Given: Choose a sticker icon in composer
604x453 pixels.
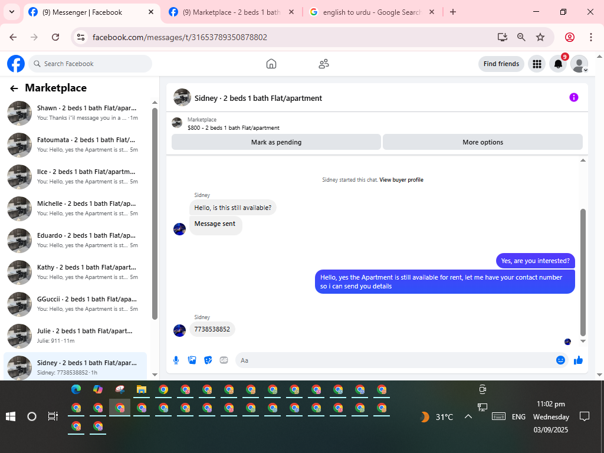Looking at the screenshot, I should (208, 360).
